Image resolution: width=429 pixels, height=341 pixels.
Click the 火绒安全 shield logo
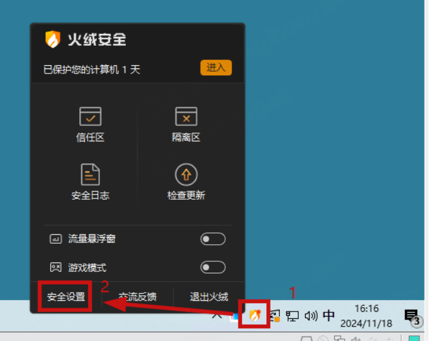click(53, 40)
